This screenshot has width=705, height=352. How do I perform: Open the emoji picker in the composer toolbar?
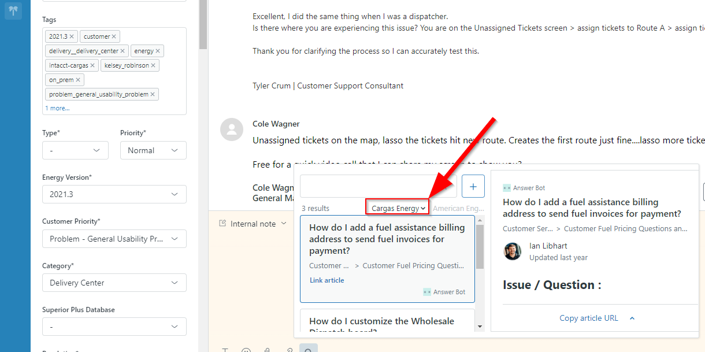(x=246, y=350)
